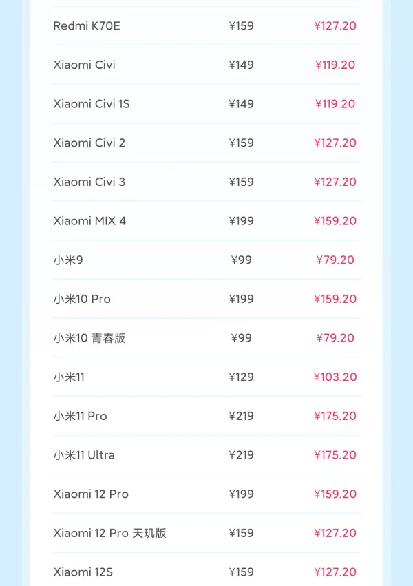Click the 小米10 青春版 model name
The height and width of the screenshot is (586, 413).
click(89, 338)
